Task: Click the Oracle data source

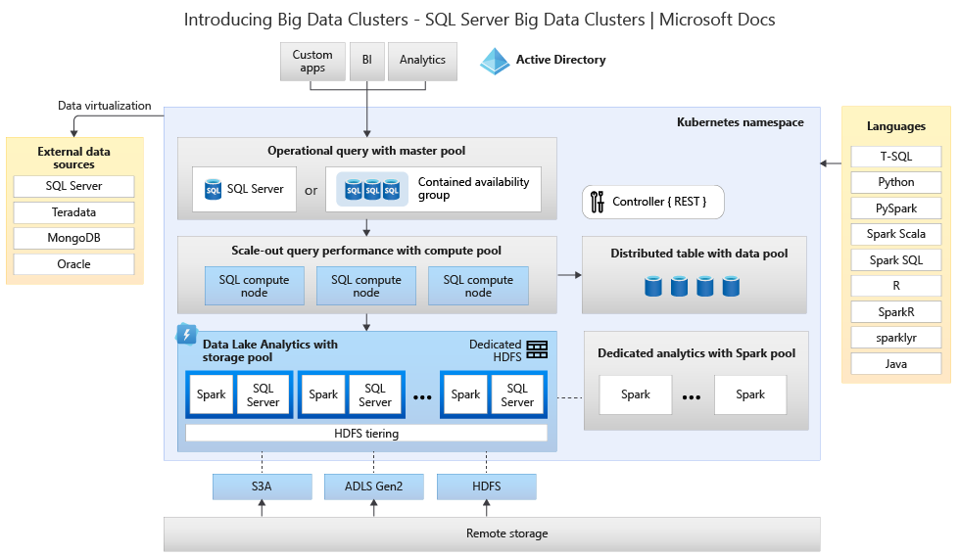Action: point(74,264)
